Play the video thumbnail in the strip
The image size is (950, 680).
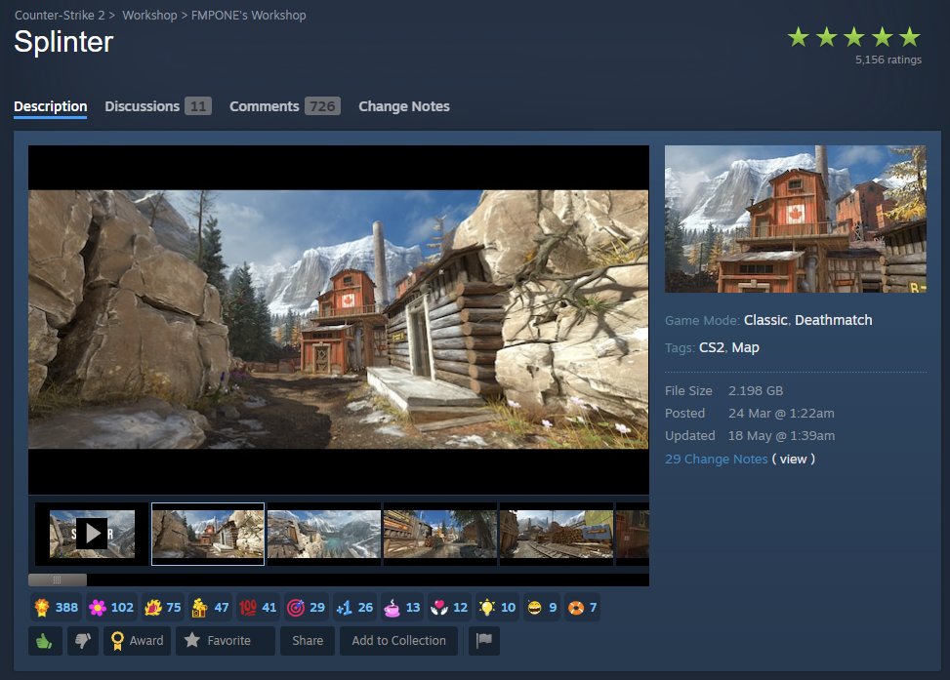(92, 534)
